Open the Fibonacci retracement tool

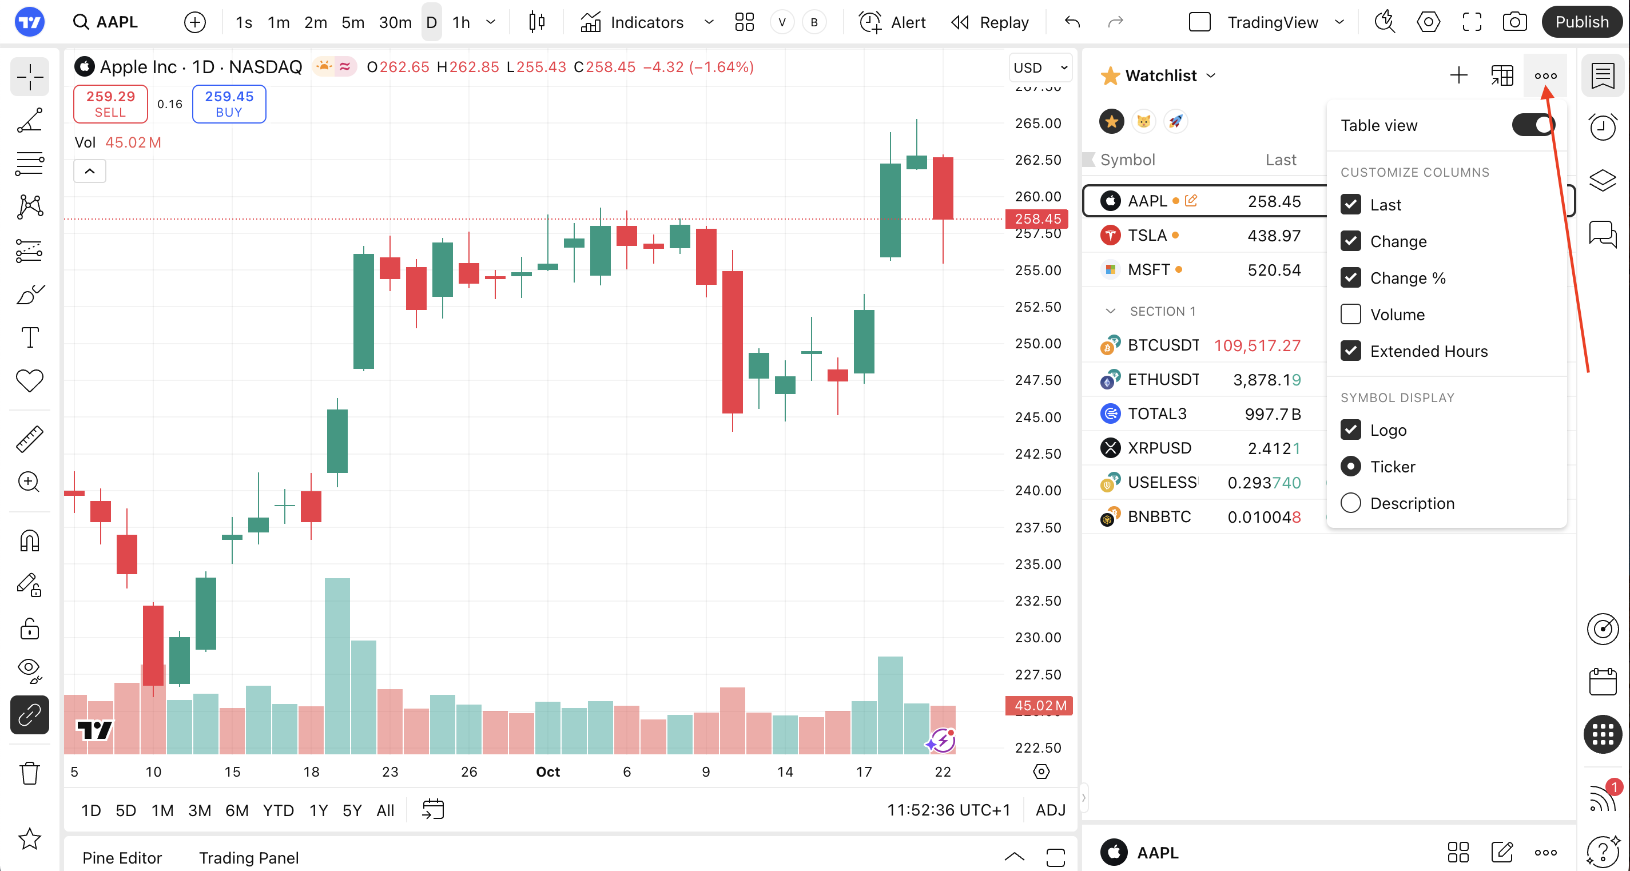(29, 163)
